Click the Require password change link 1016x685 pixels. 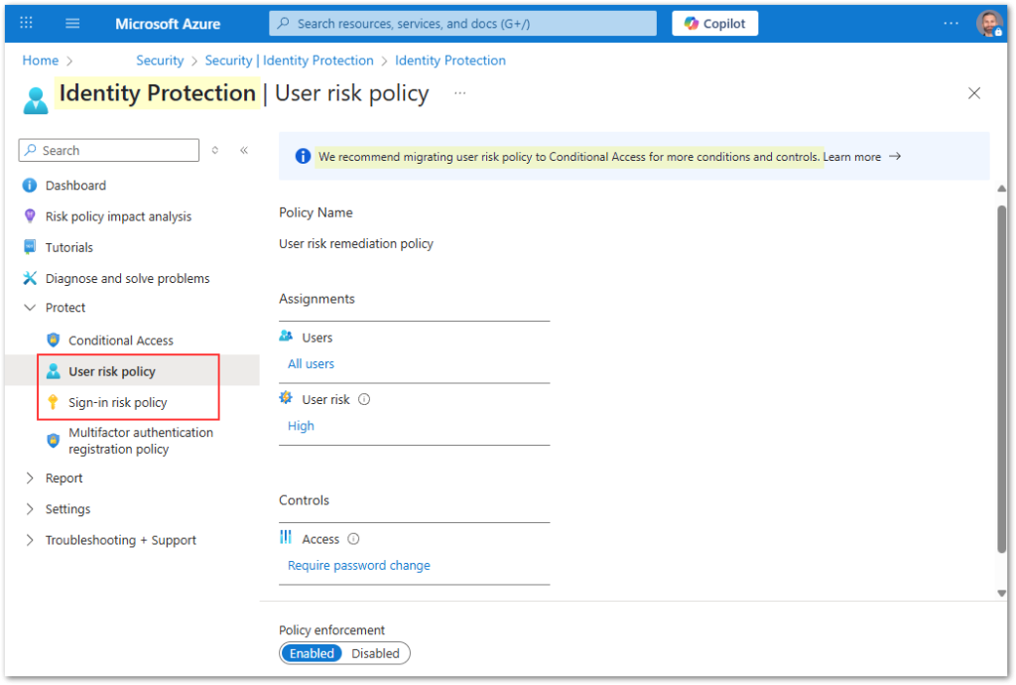click(x=358, y=565)
